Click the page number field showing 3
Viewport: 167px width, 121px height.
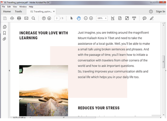(x=57, y=18)
